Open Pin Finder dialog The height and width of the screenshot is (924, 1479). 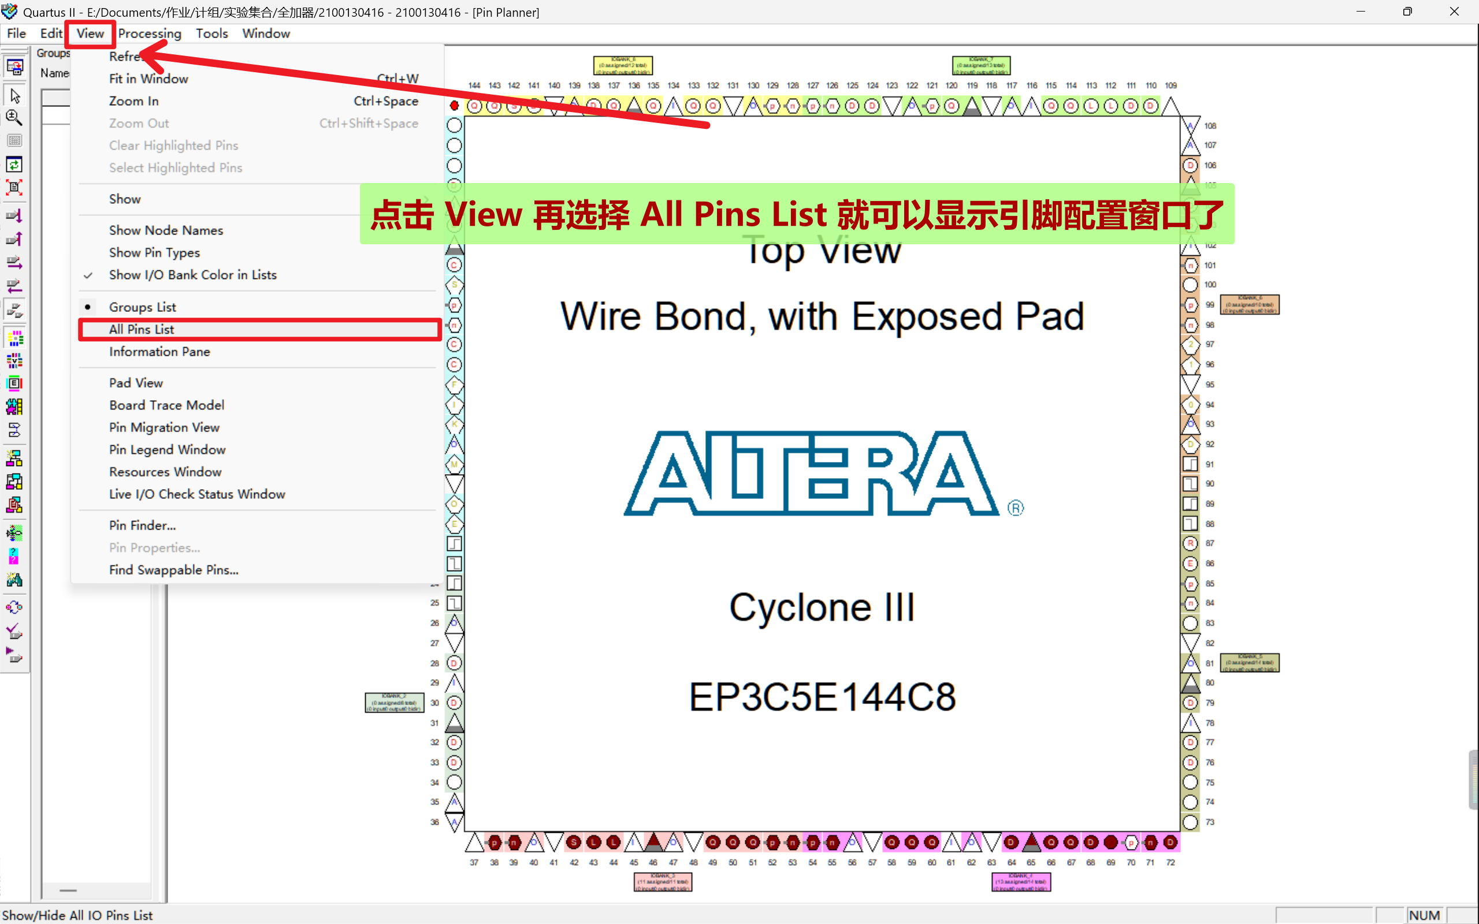pos(140,525)
